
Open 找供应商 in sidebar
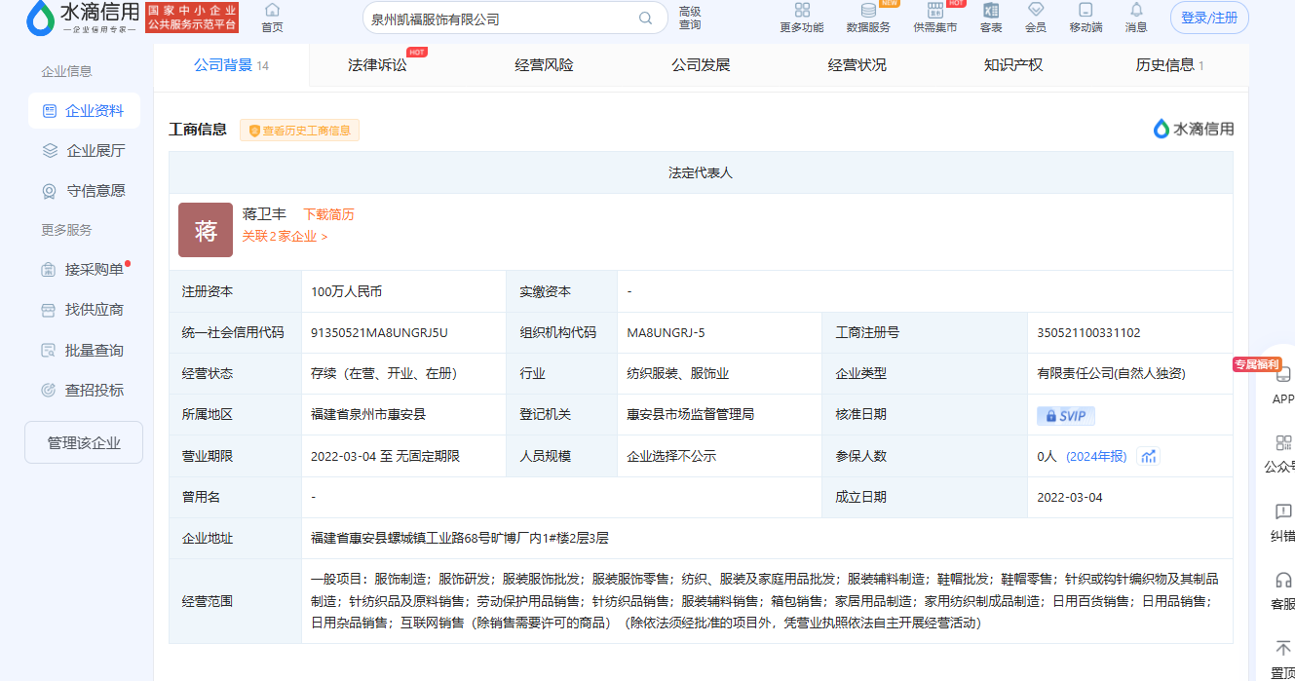pyautogui.click(x=84, y=310)
